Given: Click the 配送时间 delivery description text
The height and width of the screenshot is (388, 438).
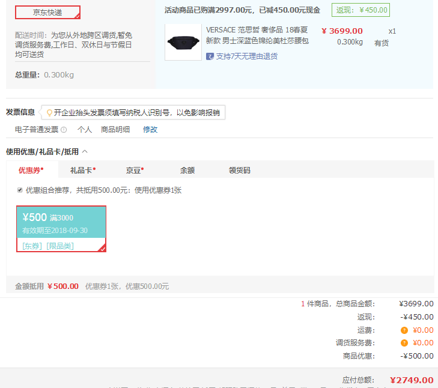Looking at the screenshot, I should (73, 44).
